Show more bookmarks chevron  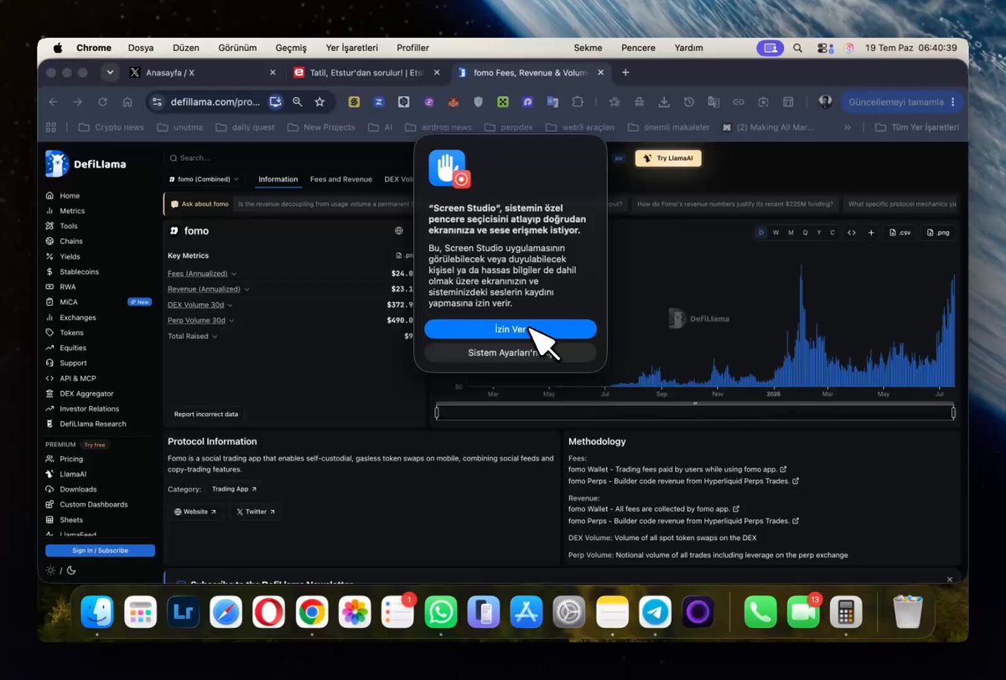click(x=848, y=127)
